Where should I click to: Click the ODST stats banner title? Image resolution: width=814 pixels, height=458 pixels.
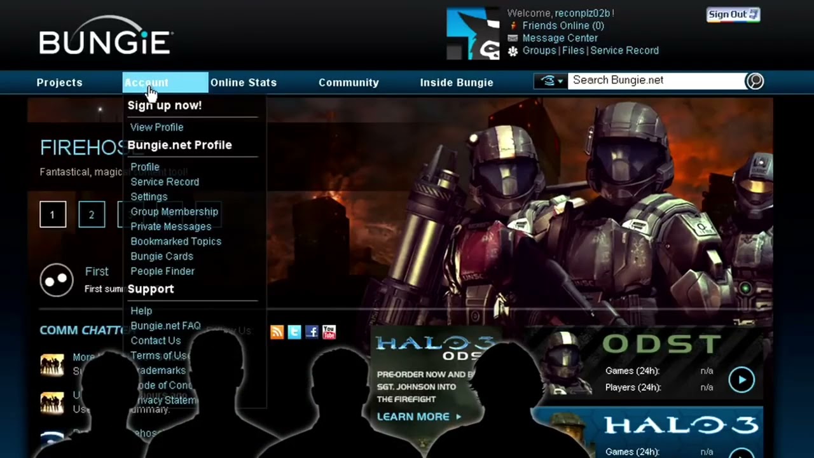(661, 344)
